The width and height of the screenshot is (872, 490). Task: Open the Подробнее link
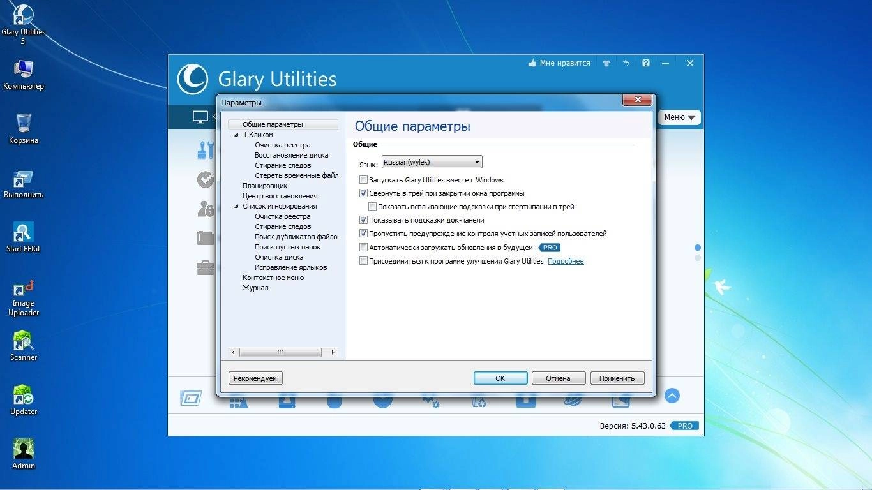(x=566, y=261)
